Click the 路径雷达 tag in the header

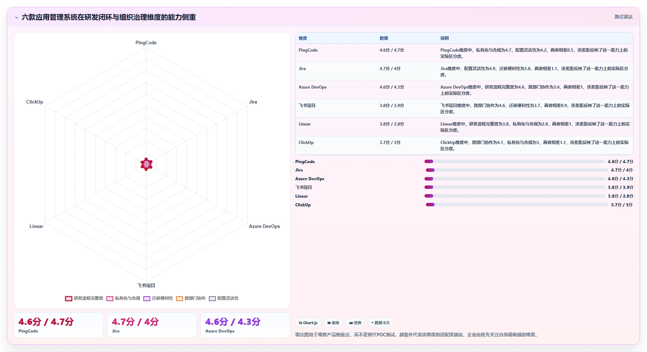pyautogui.click(x=623, y=17)
